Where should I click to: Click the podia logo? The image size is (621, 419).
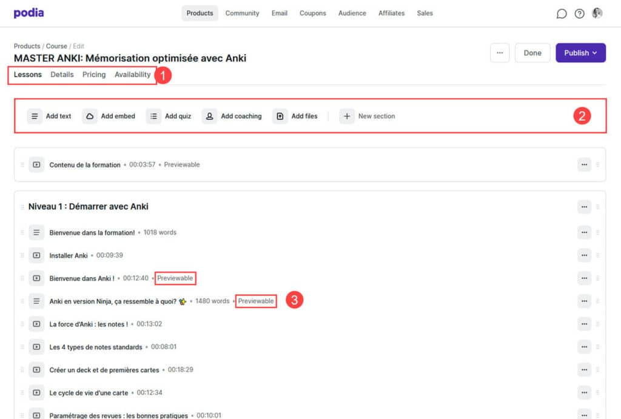click(x=29, y=13)
